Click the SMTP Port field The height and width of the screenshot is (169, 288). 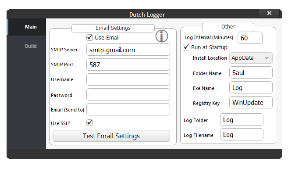tap(128, 65)
